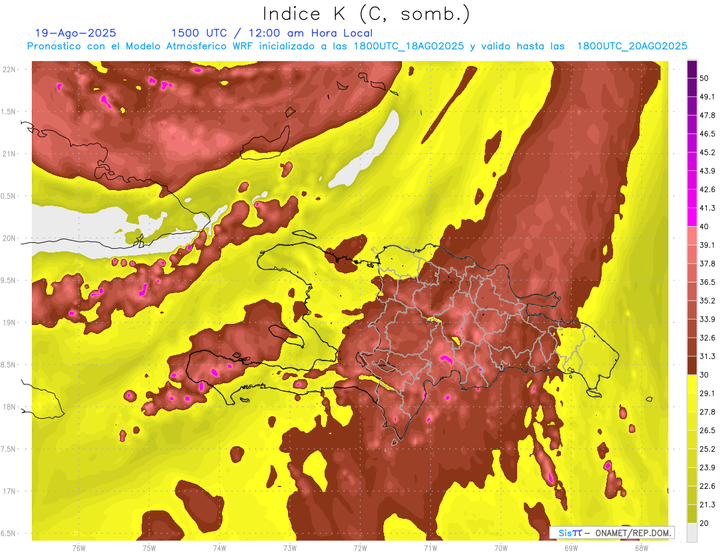Click the colorbar value 40

pyautogui.click(x=704, y=226)
